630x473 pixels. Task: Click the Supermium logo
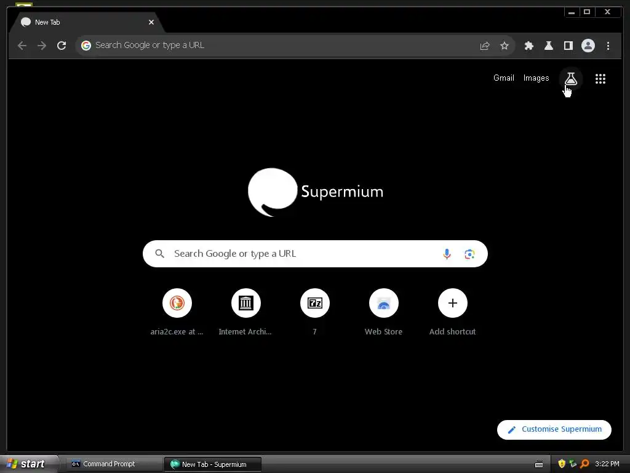coord(316,192)
